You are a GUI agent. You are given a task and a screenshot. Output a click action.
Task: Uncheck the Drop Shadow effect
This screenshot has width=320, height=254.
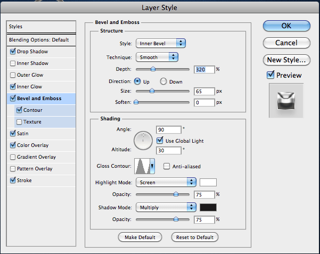(x=13, y=51)
